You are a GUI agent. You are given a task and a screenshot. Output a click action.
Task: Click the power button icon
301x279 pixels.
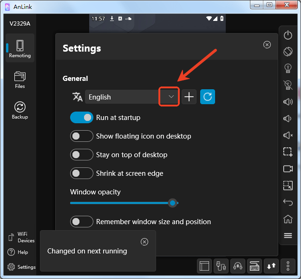(288, 35)
